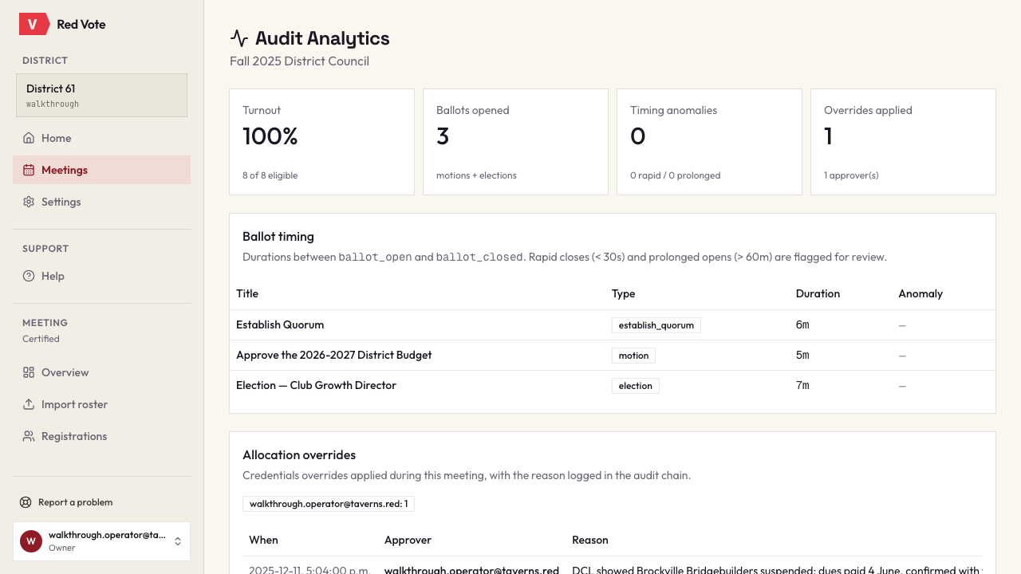Click the 0 rapid / 0 prolonged text
This screenshot has height=574, width=1021.
pos(675,175)
